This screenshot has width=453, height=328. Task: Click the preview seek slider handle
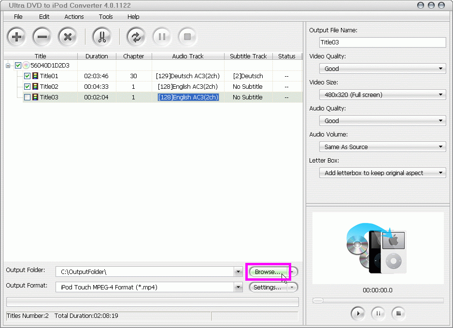point(318,301)
